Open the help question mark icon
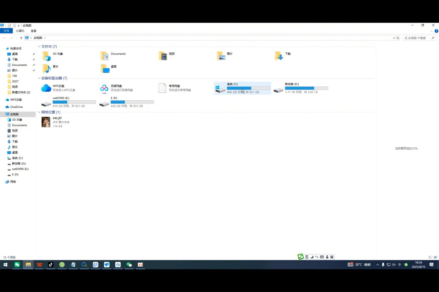The height and width of the screenshot is (292, 439). [x=436, y=31]
